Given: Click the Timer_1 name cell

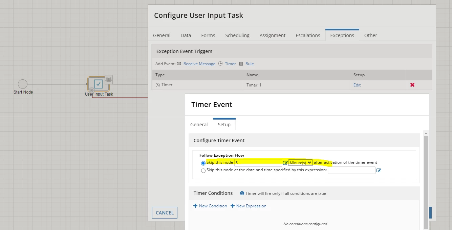Looking at the screenshot, I should tap(296, 85).
